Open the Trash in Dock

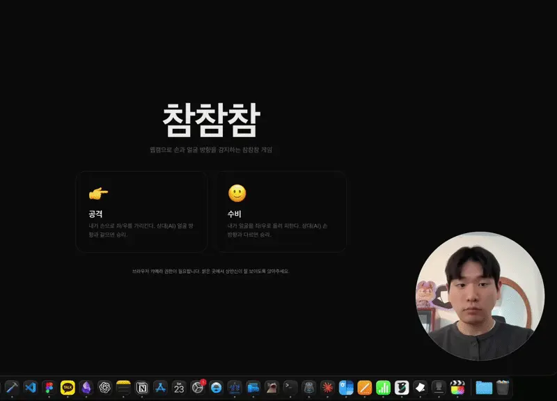point(502,388)
